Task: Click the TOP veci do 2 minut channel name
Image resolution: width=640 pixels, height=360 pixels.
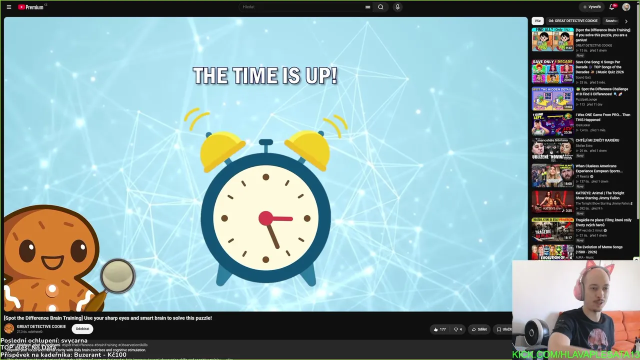Action: (x=590, y=230)
